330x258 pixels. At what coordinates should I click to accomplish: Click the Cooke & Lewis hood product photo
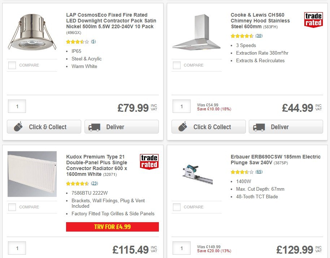coord(196,32)
